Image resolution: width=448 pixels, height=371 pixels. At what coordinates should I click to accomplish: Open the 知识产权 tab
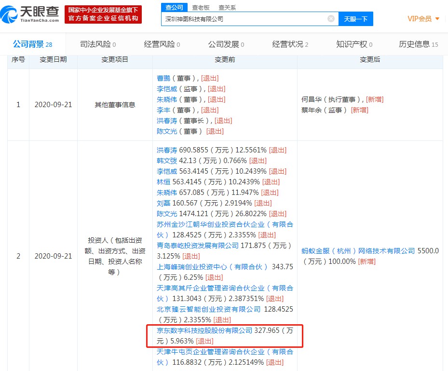pos(354,44)
